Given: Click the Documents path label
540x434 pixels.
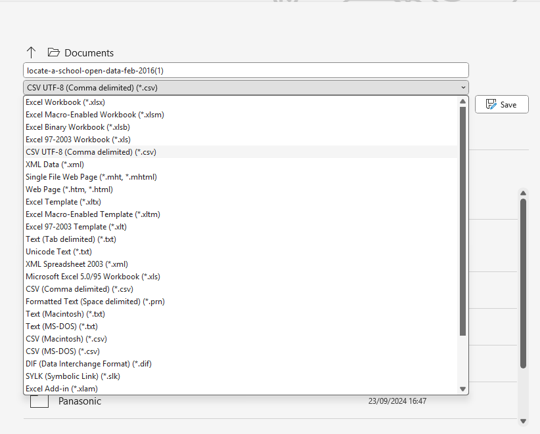Looking at the screenshot, I should tap(89, 53).
